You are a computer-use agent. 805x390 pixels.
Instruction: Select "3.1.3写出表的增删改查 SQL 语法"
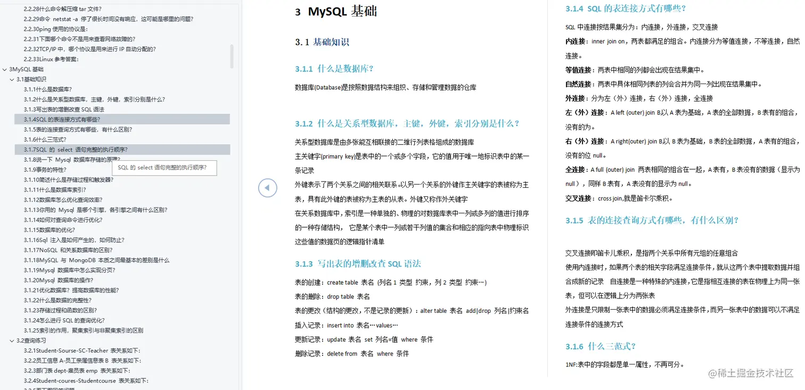[69, 109]
